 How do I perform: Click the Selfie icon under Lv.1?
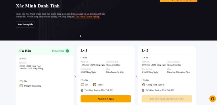tap(95, 85)
